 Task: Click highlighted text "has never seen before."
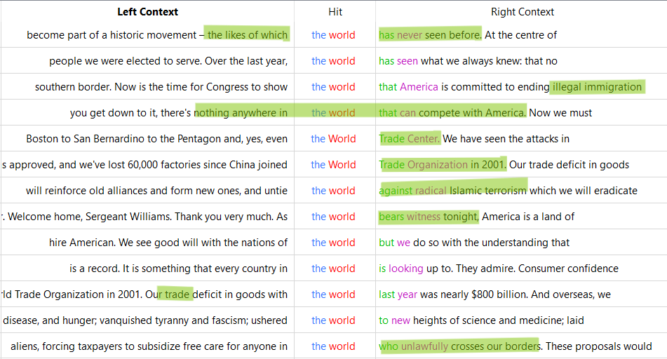[430, 35]
